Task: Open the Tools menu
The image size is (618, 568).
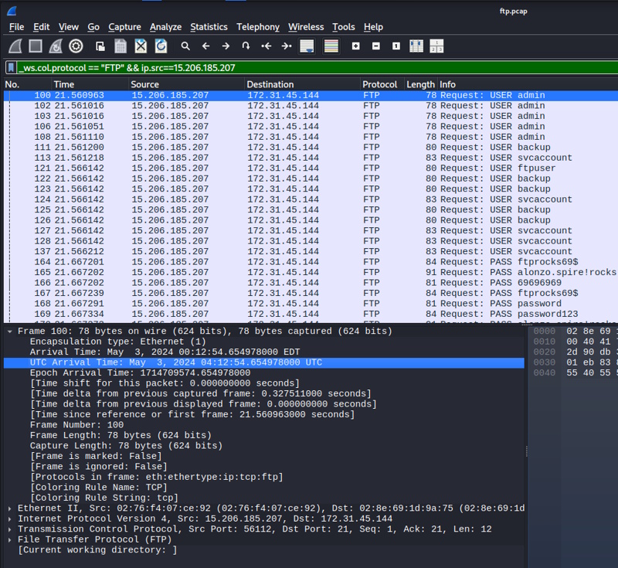Action: pos(344,27)
